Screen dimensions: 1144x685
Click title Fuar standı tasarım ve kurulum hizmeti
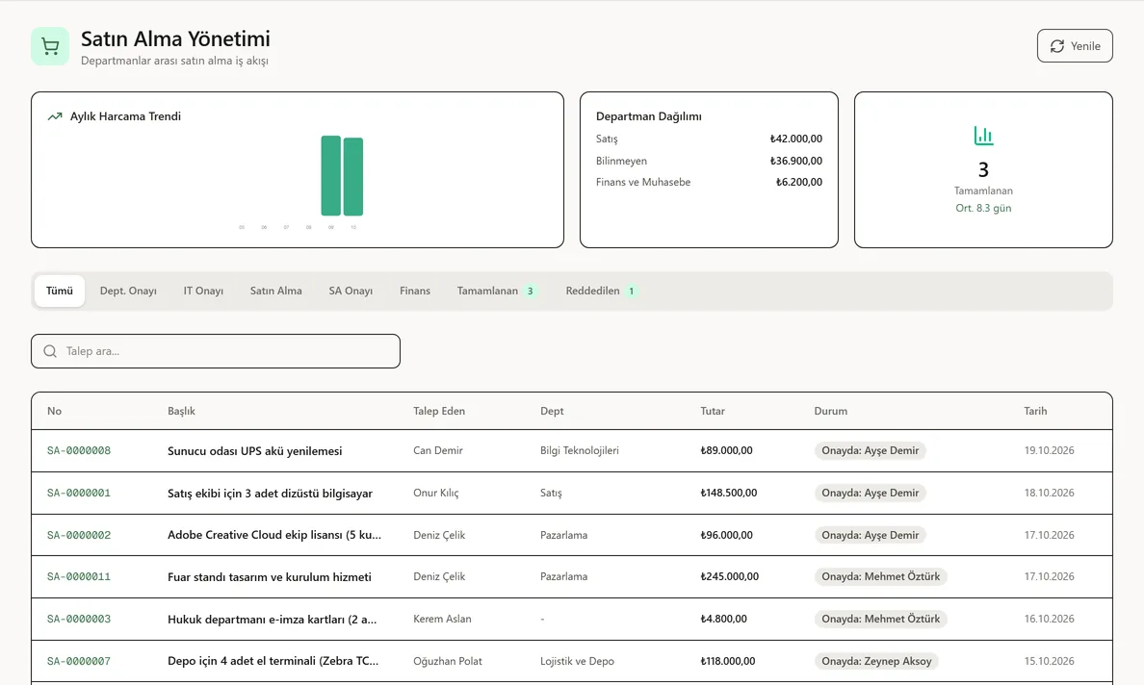(270, 577)
